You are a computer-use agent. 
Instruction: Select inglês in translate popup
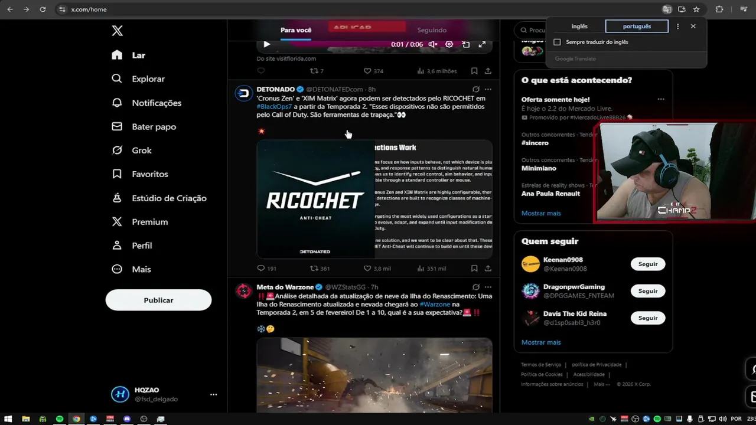[x=579, y=26]
